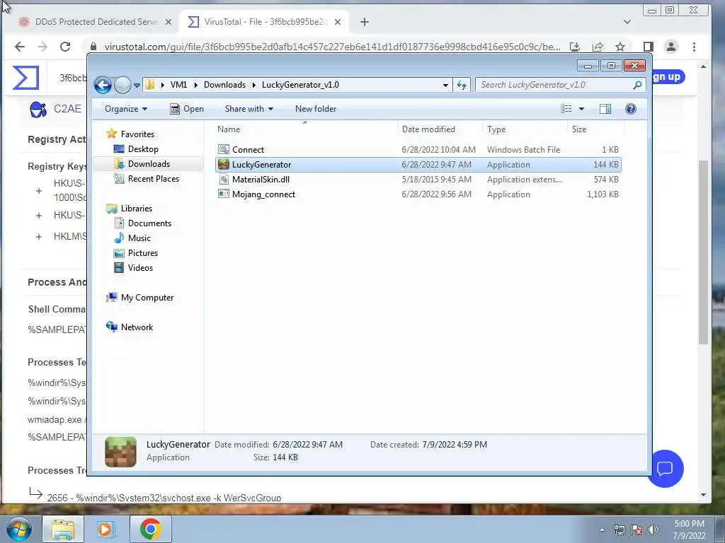This screenshot has height=543, width=725.
Task: Click LuckyGenerator_v1.0 breadcrumb segment
Action: coord(300,85)
